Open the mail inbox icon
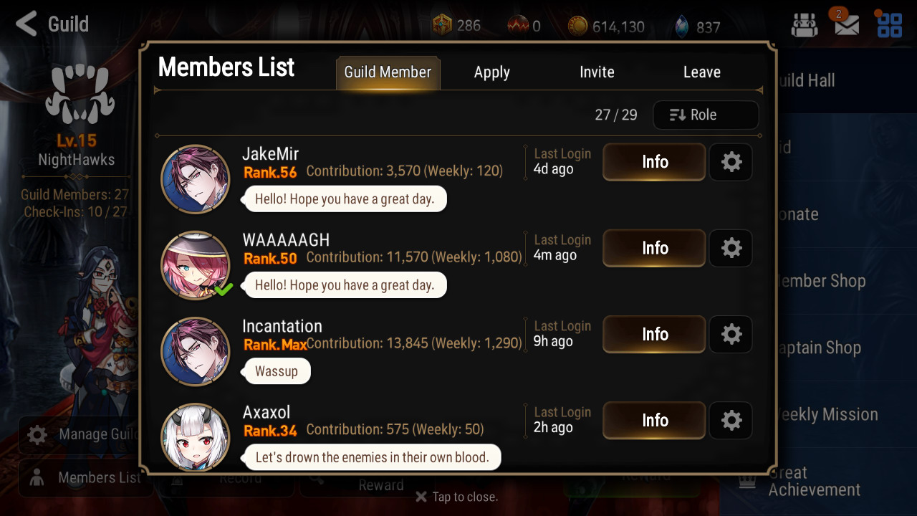The image size is (917, 516). tap(846, 24)
